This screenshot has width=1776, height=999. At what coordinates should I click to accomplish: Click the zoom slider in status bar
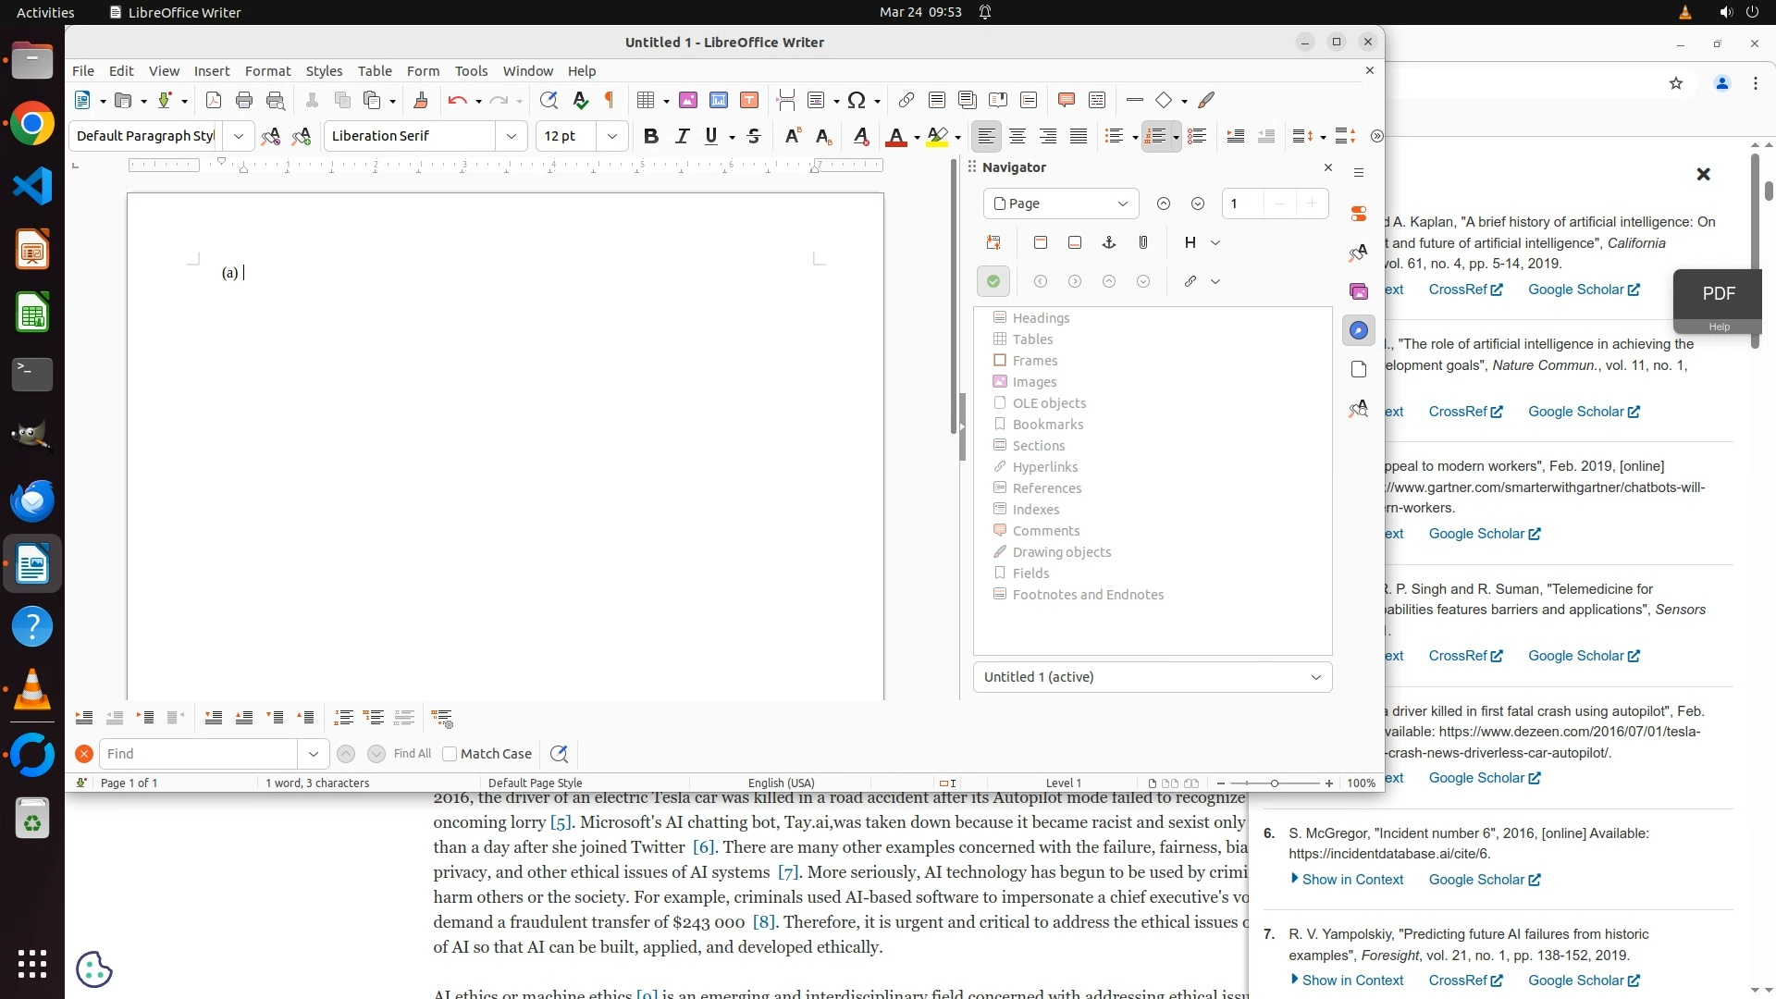[1274, 783]
